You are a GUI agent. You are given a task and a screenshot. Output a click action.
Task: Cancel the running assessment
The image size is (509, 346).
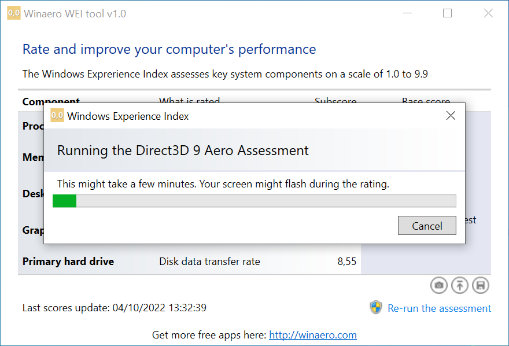[x=427, y=226]
